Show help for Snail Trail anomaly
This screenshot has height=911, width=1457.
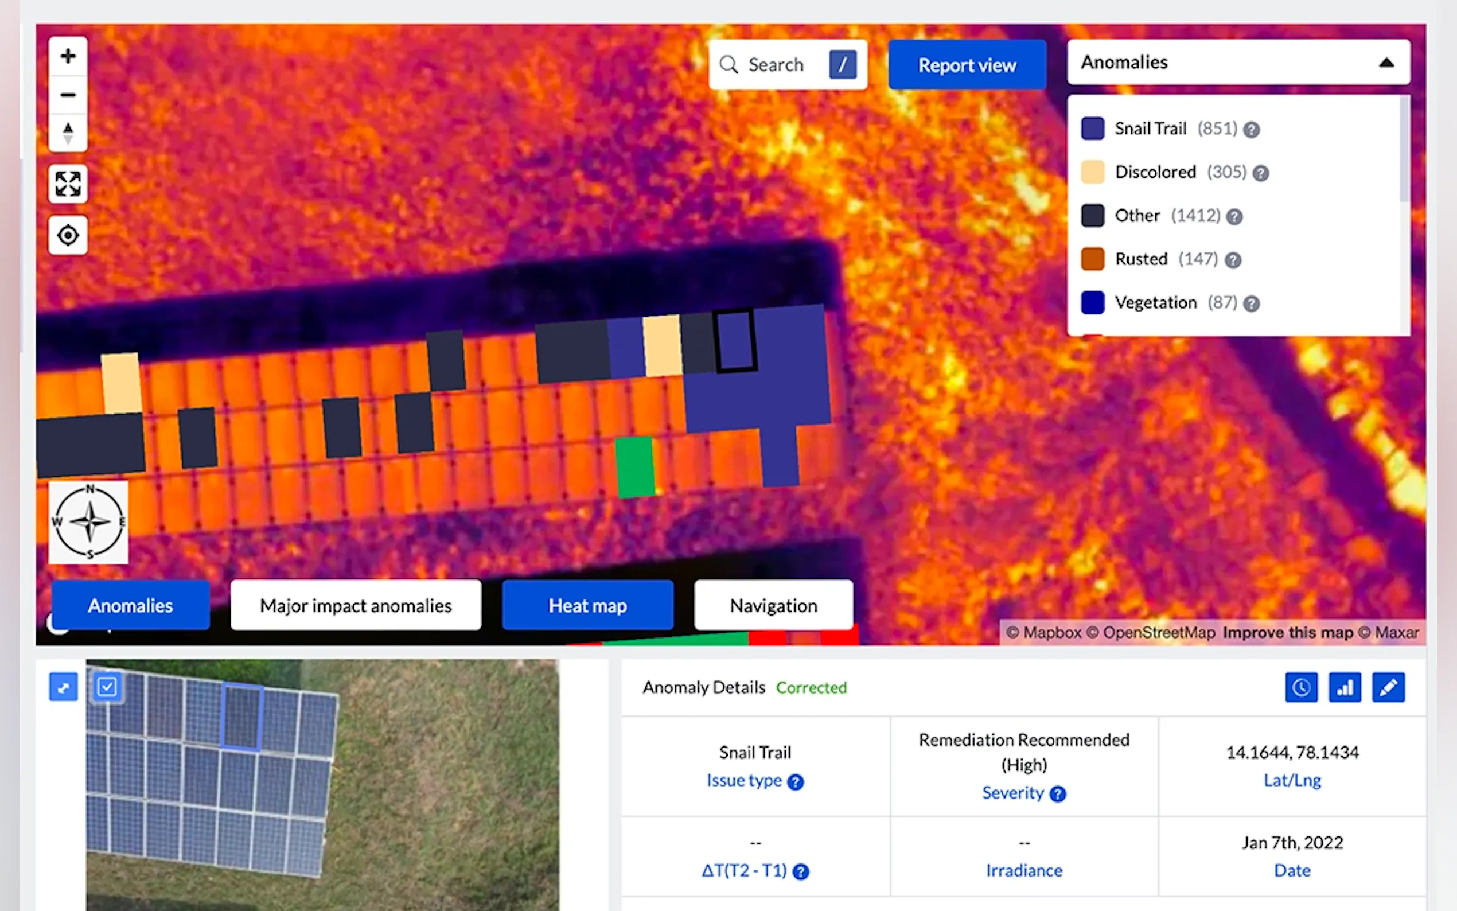[x=1252, y=130]
